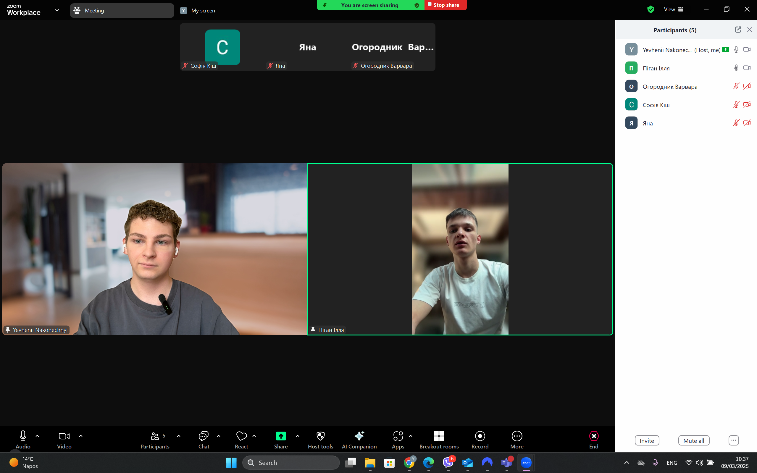Click the green encryption shield icon
757x473 pixels.
pos(651,9)
